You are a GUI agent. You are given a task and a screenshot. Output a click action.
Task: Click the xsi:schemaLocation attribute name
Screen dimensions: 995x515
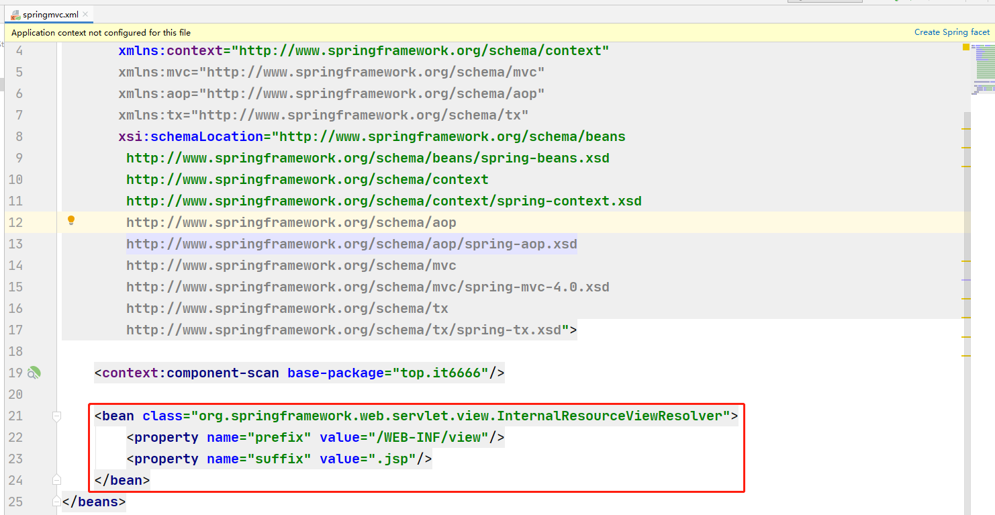pos(191,136)
